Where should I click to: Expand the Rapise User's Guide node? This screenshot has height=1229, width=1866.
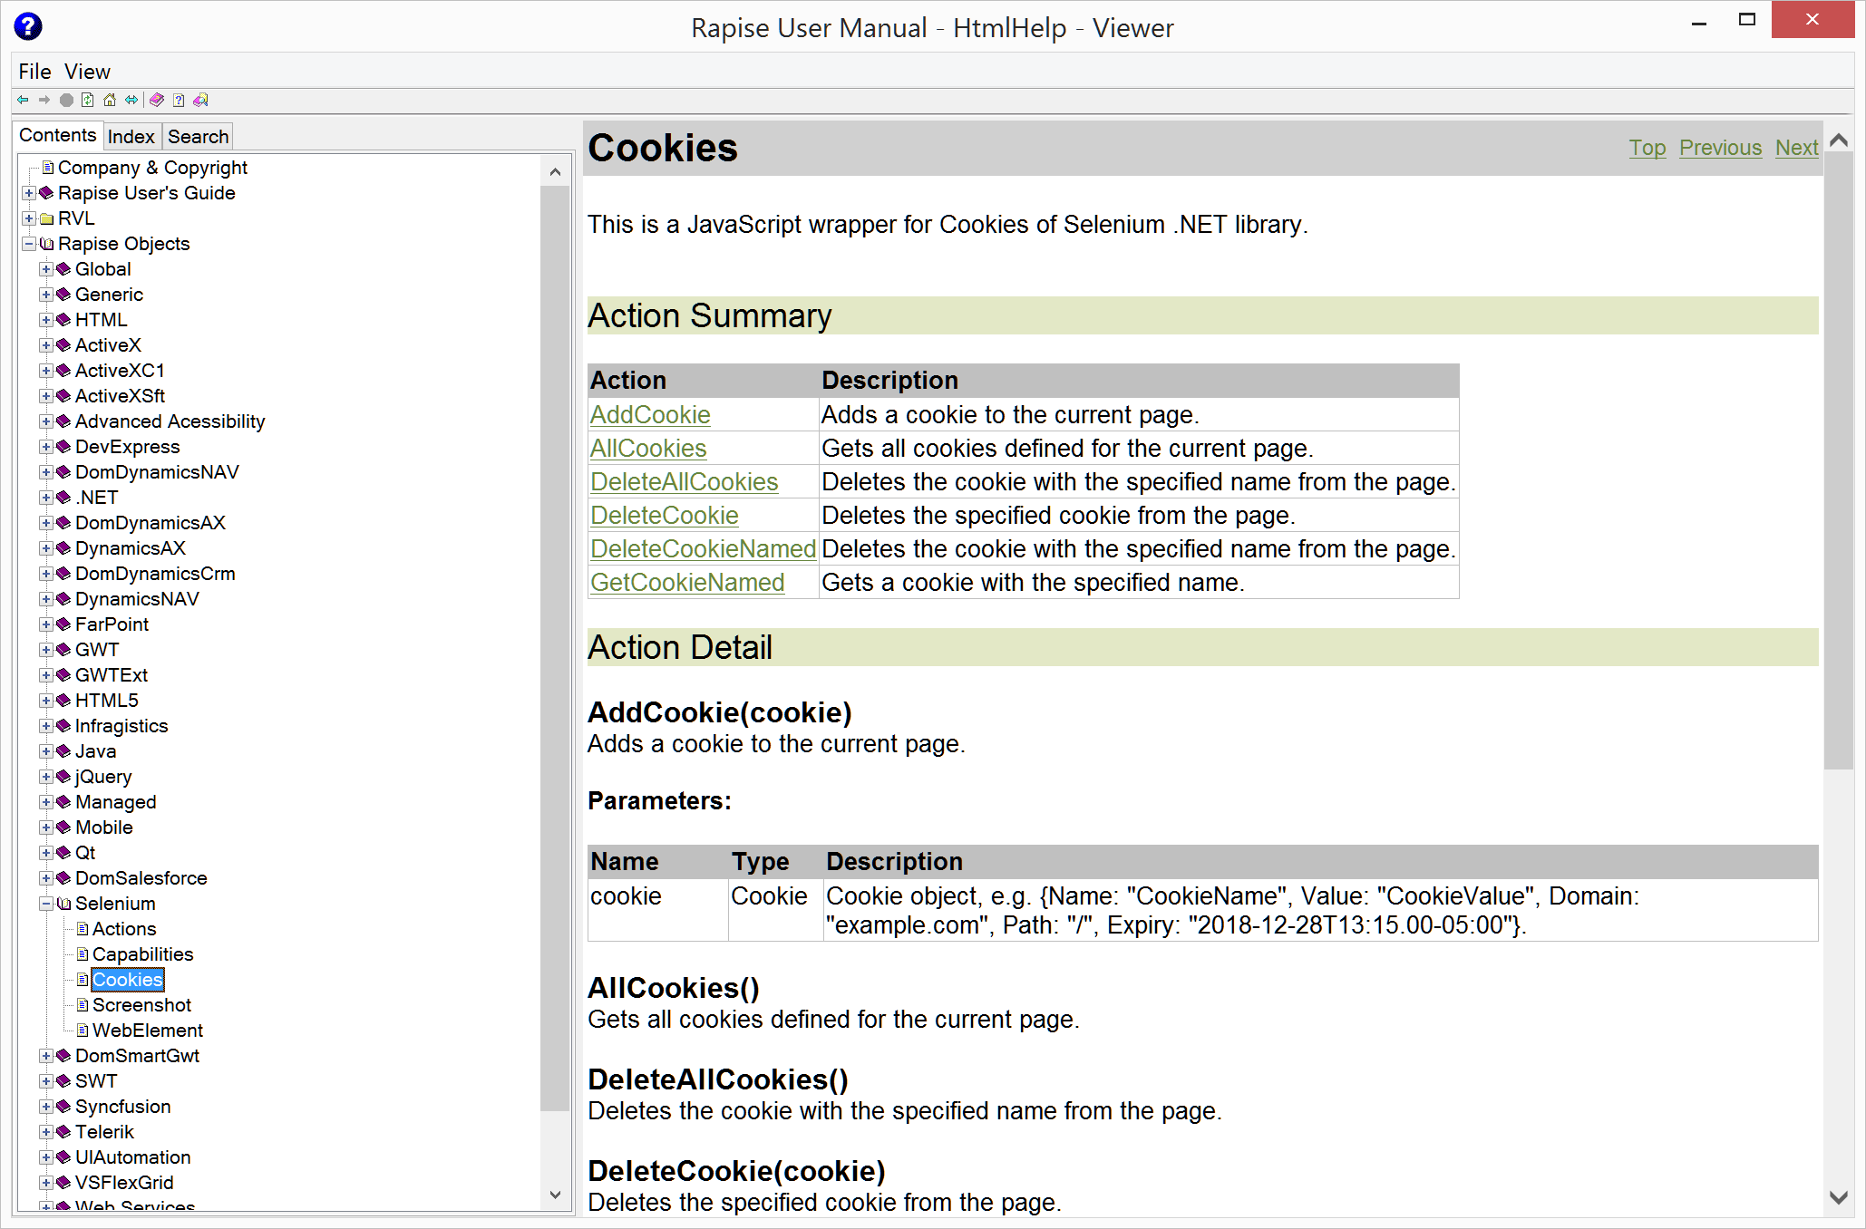(29, 193)
